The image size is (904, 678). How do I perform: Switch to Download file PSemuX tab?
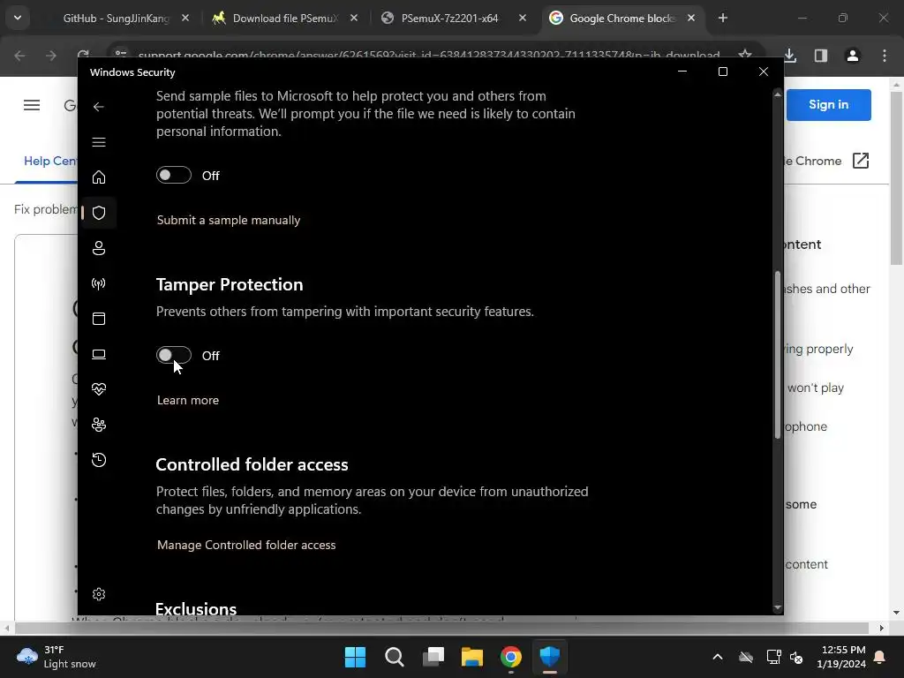(x=285, y=19)
